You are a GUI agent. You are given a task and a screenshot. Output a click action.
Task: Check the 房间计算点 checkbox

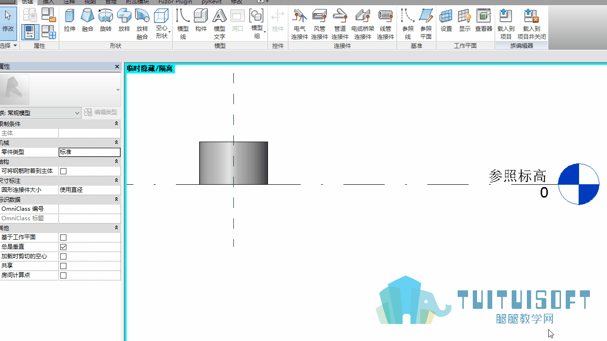(x=63, y=275)
